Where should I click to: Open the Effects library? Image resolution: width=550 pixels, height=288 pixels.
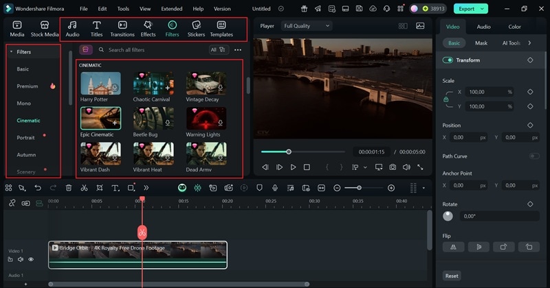click(148, 29)
